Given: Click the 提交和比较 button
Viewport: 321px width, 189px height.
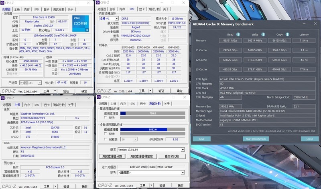Looking at the screenshot, I should pyautogui.click(x=172, y=156).
